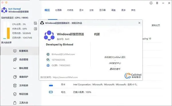Open the 其他 tab

[x=133, y=10]
